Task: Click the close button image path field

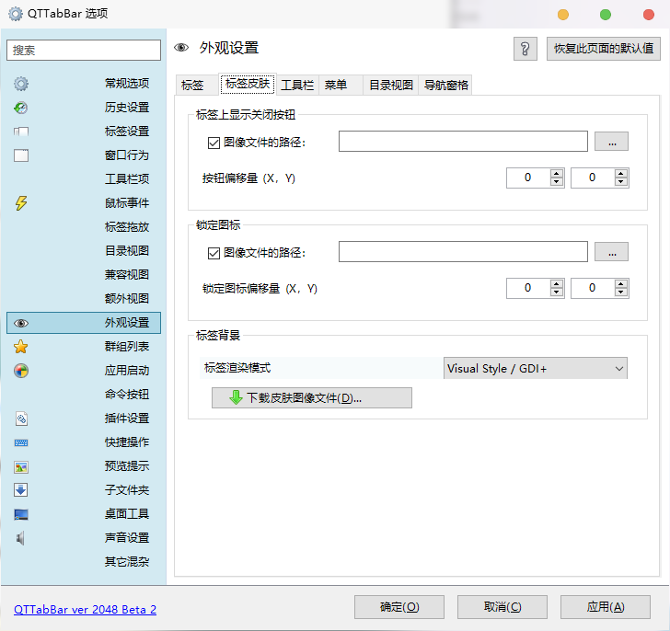Action: [x=463, y=142]
